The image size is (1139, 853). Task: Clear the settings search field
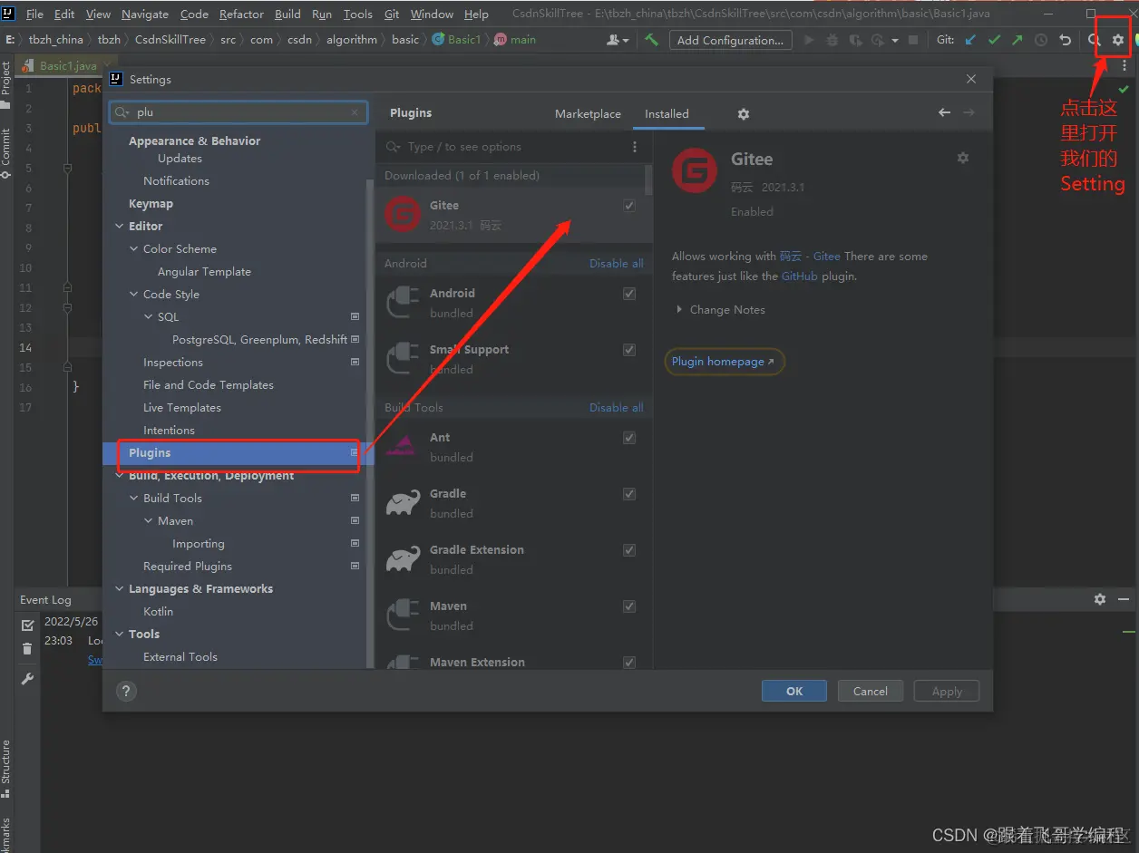click(x=355, y=112)
